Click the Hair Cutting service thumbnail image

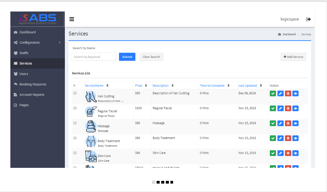91,97
